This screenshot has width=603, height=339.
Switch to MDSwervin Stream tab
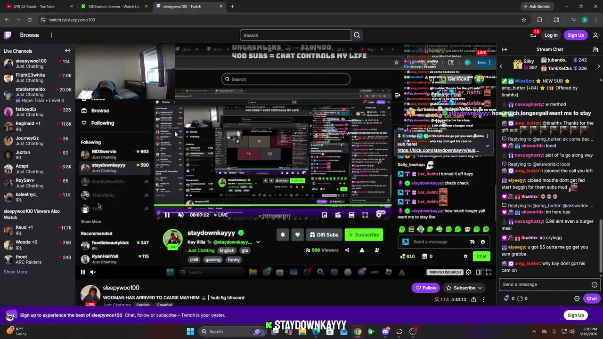[114, 7]
